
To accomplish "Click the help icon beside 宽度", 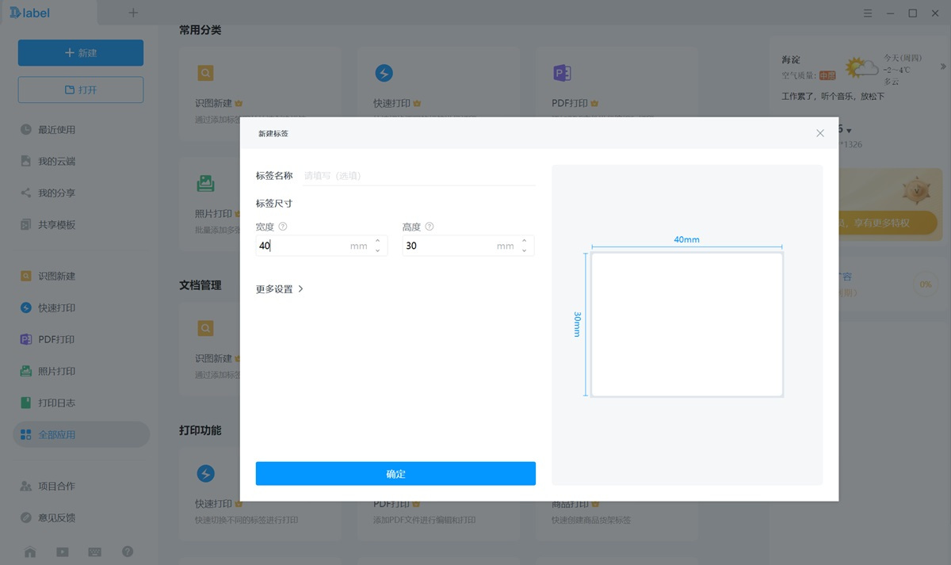I will click(283, 227).
